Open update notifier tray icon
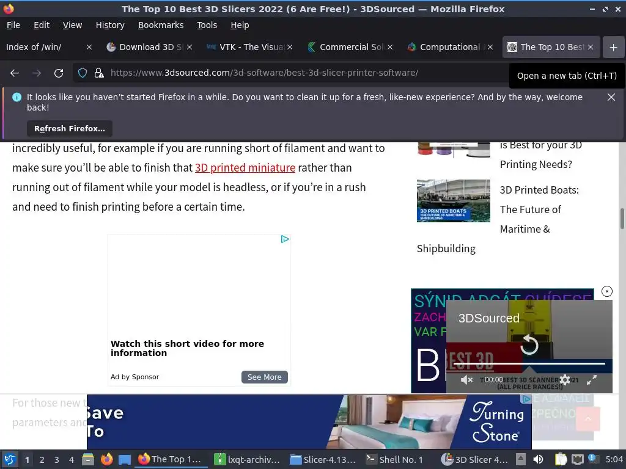 592,459
